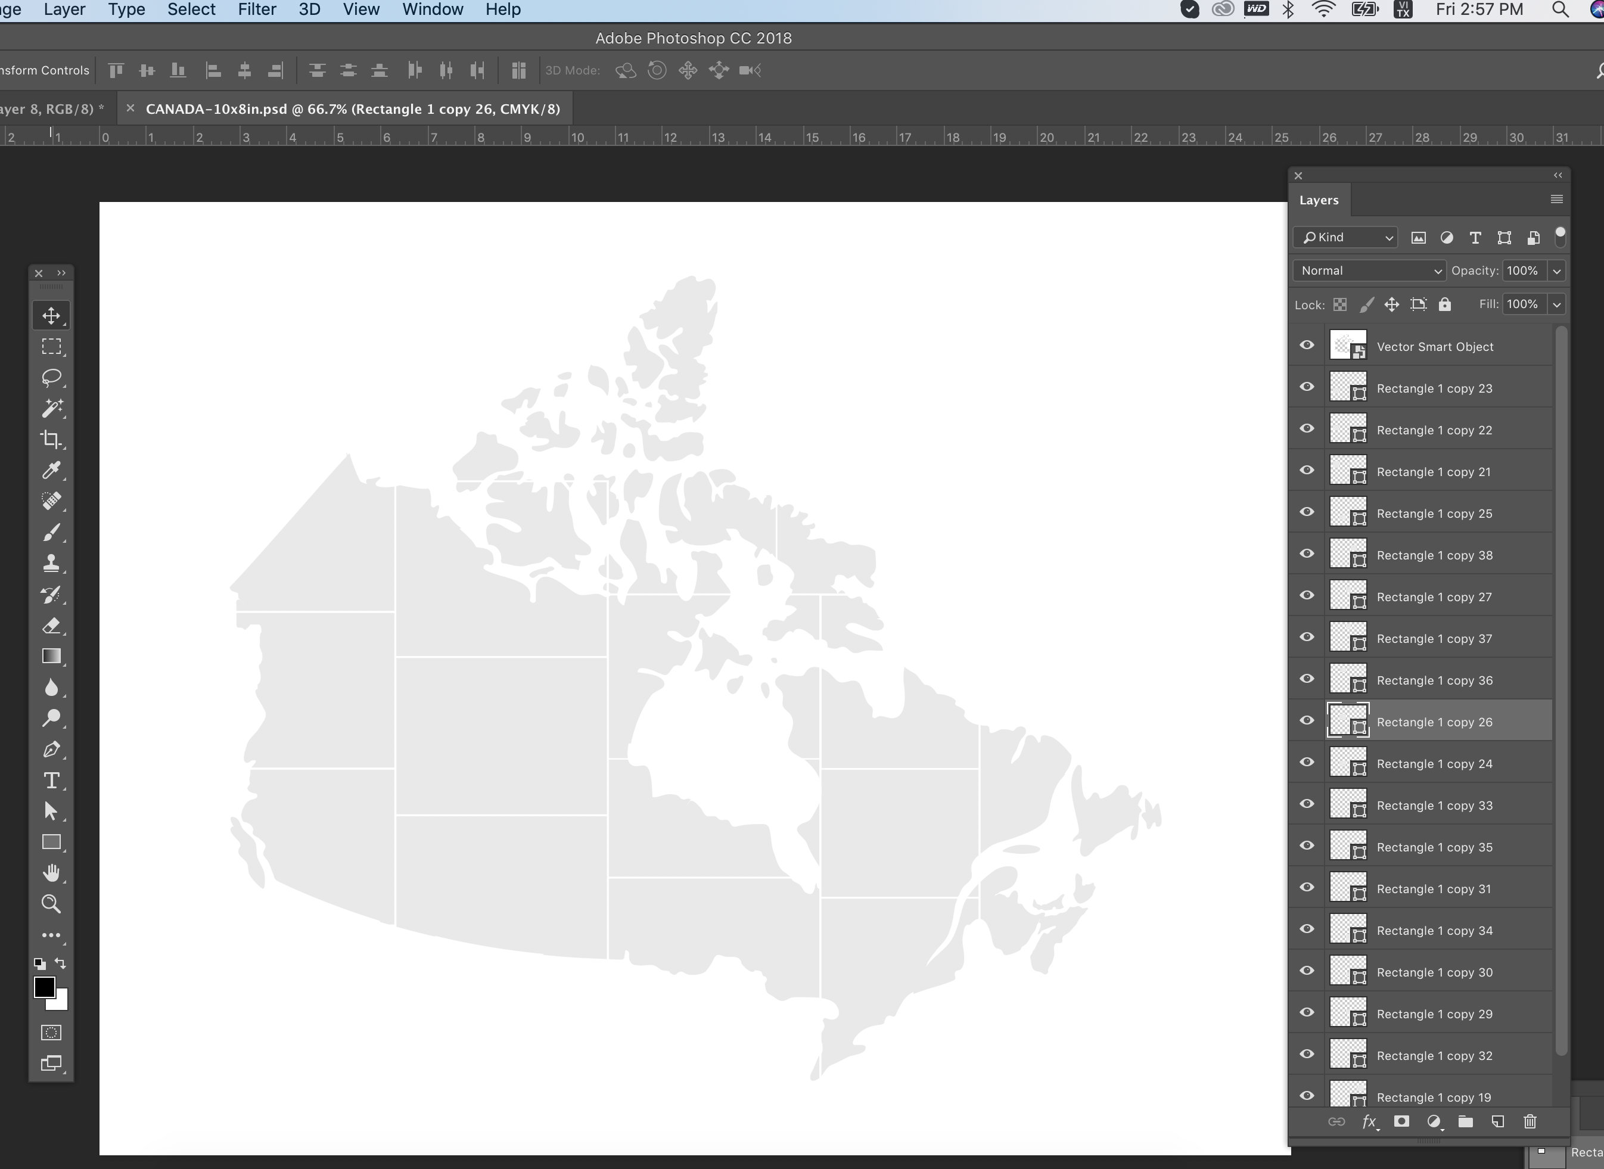Add a layer mask from the Layers panel
1604x1169 pixels.
click(1401, 1121)
